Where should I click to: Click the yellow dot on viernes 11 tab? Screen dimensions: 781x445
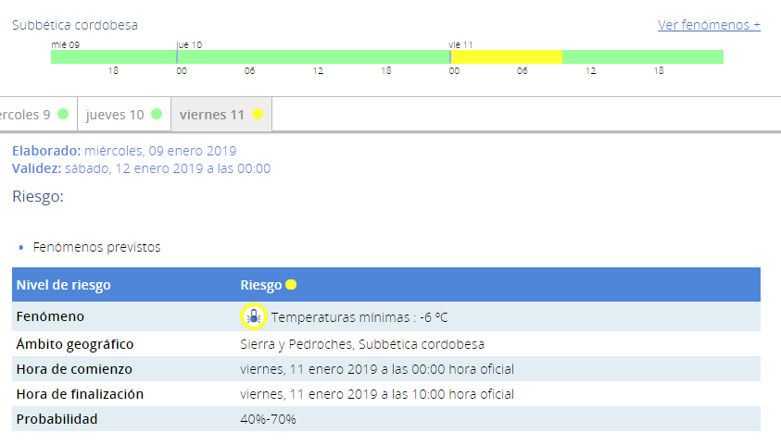(x=258, y=114)
